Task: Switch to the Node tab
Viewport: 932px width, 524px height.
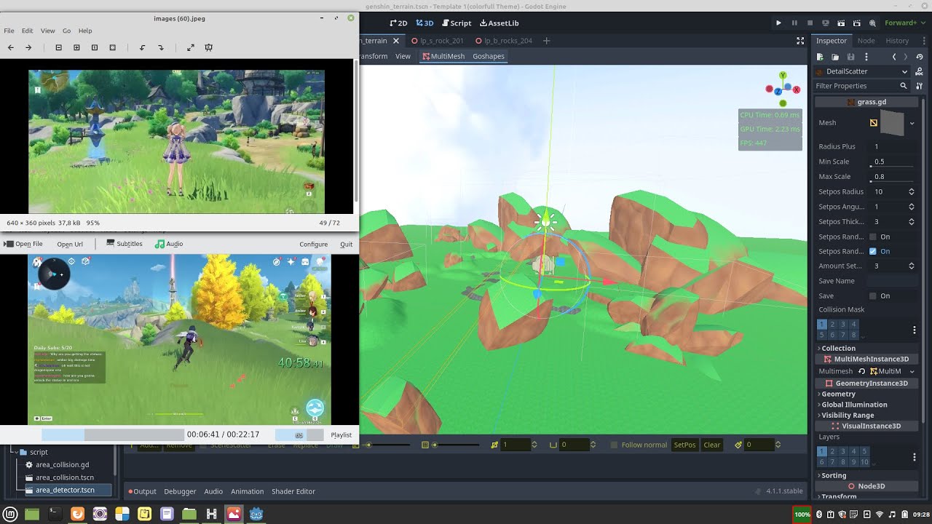Action: (866, 41)
